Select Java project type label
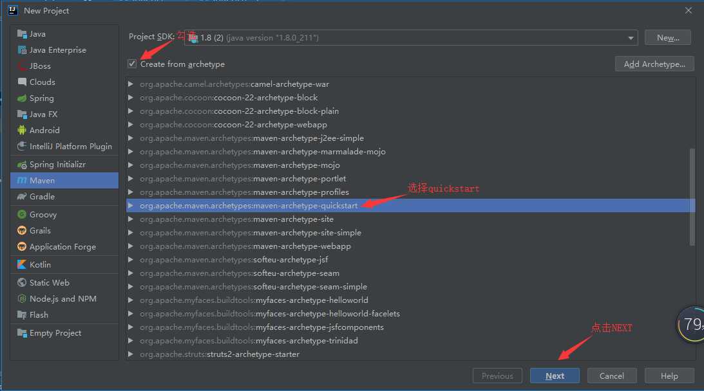This screenshot has width=704, height=391. pyautogui.click(x=37, y=34)
